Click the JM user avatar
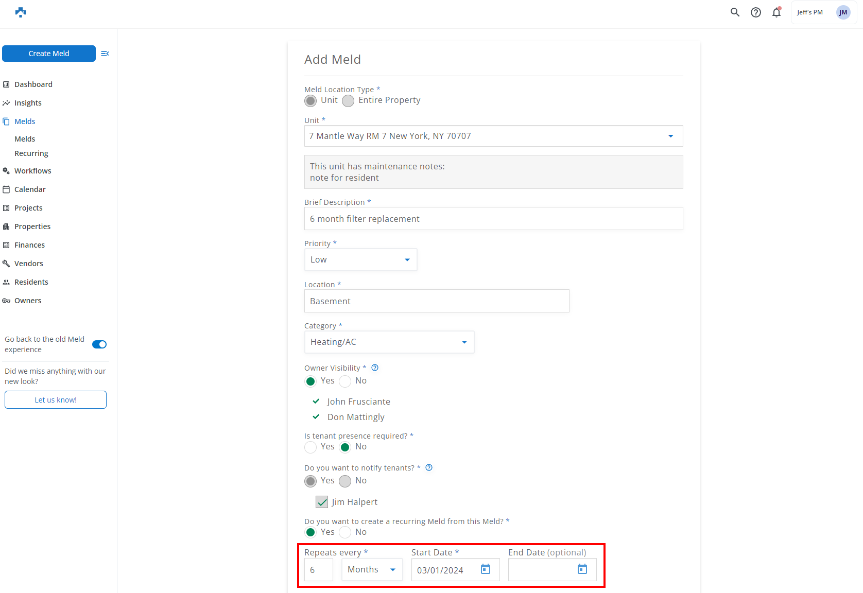Viewport: 863px width, 593px height. point(843,12)
